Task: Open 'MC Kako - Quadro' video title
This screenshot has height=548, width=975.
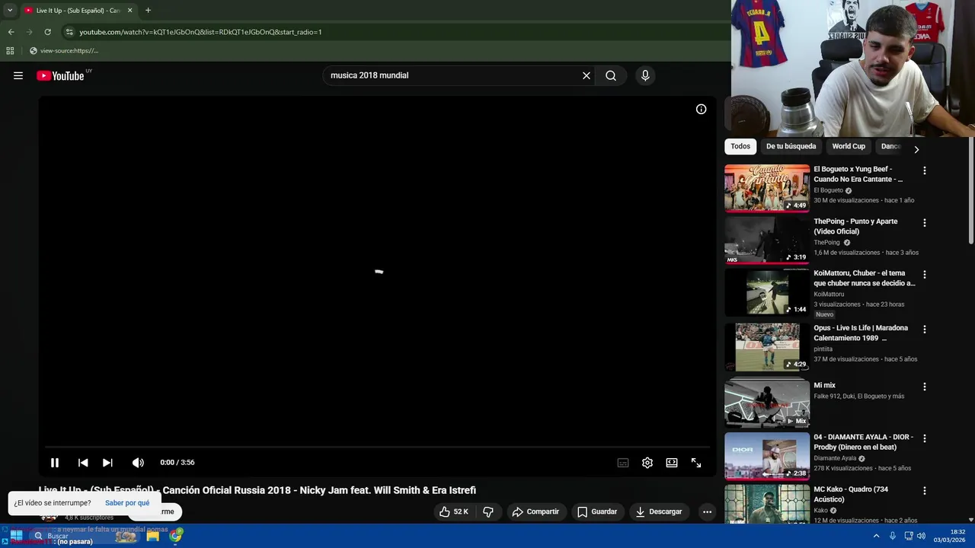Action: [851, 494]
